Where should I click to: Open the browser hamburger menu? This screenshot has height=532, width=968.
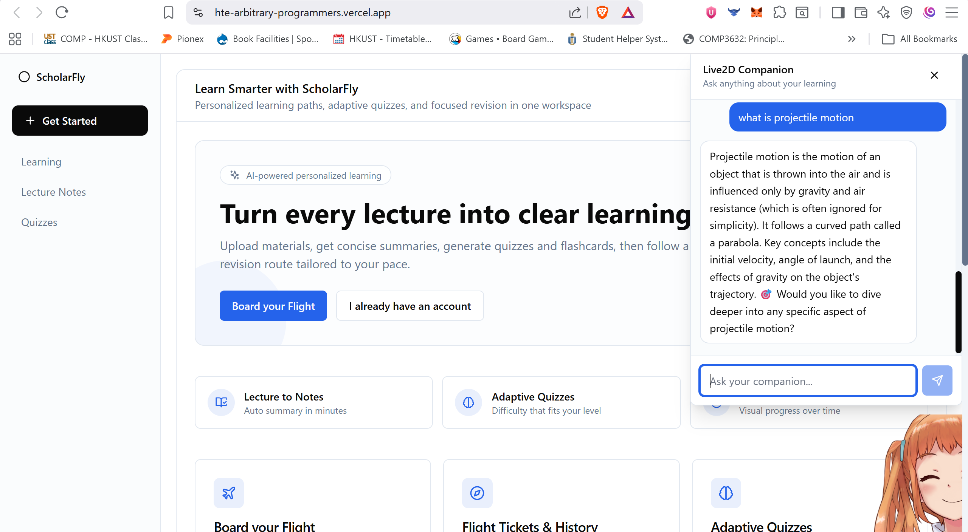click(951, 12)
